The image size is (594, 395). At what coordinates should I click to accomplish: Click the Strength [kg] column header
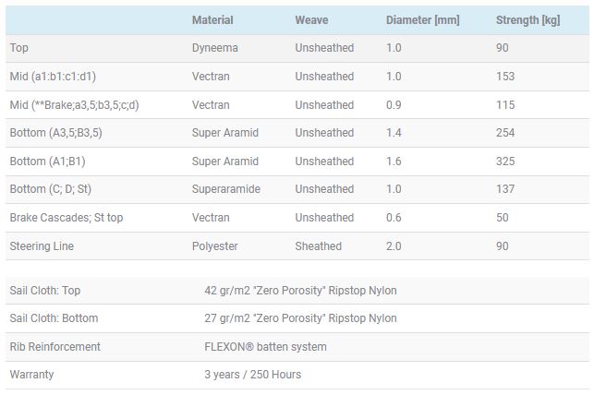[x=527, y=20]
